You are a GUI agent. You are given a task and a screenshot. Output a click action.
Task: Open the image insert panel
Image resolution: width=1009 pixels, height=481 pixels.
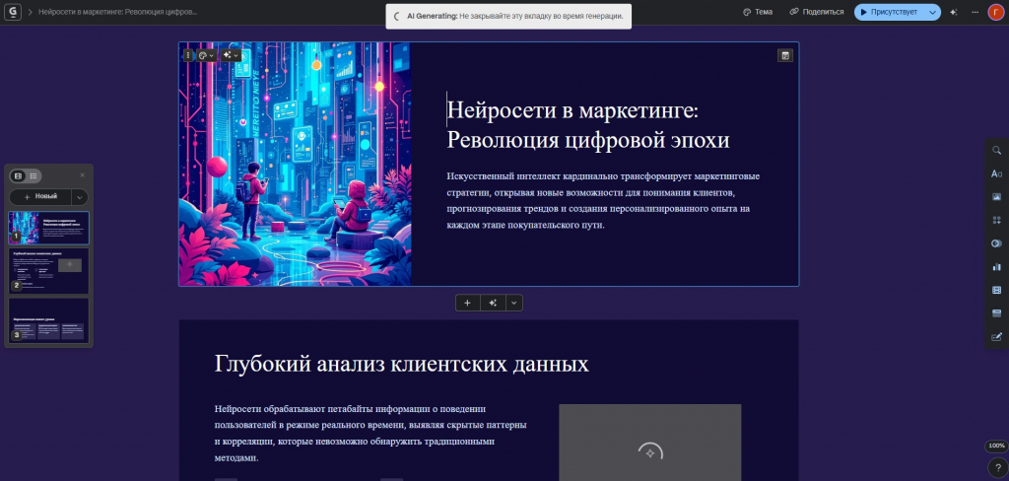pos(996,197)
